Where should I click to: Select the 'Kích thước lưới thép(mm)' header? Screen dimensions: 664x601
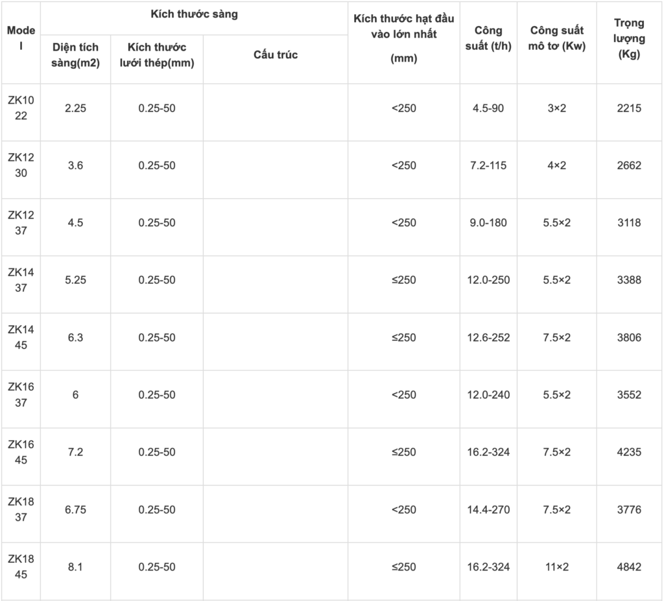pyautogui.click(x=157, y=55)
